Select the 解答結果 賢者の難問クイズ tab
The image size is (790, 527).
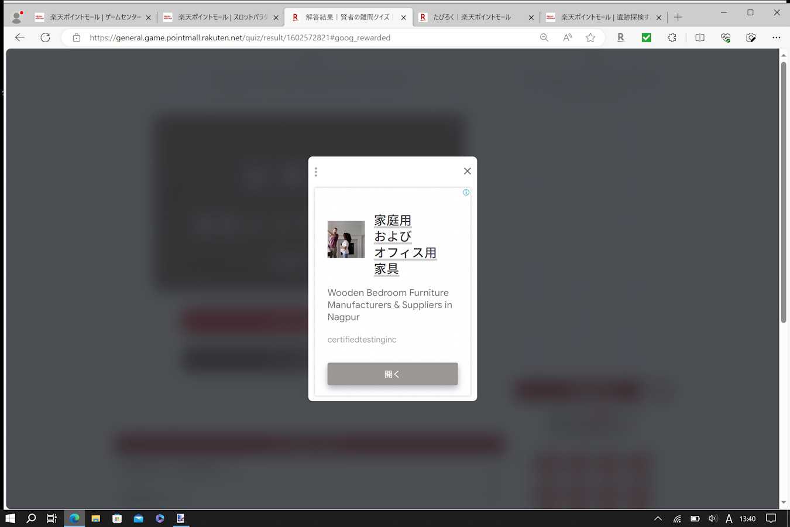point(349,18)
